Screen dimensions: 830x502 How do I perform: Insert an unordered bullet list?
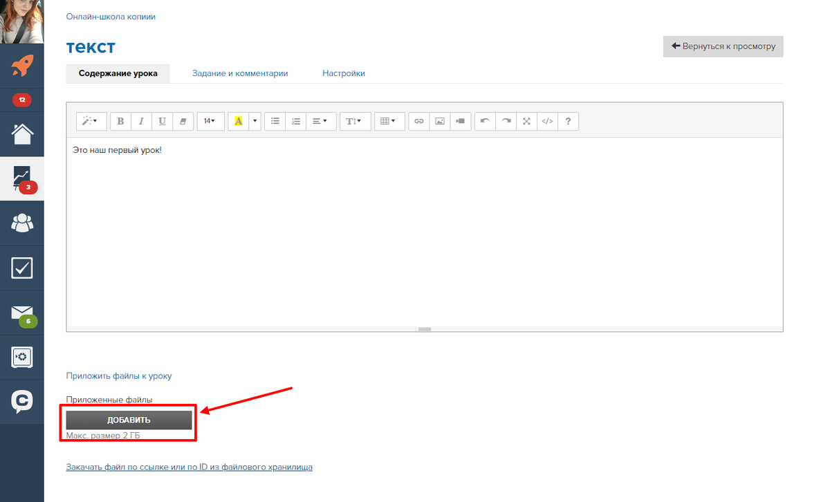pyautogui.click(x=275, y=121)
